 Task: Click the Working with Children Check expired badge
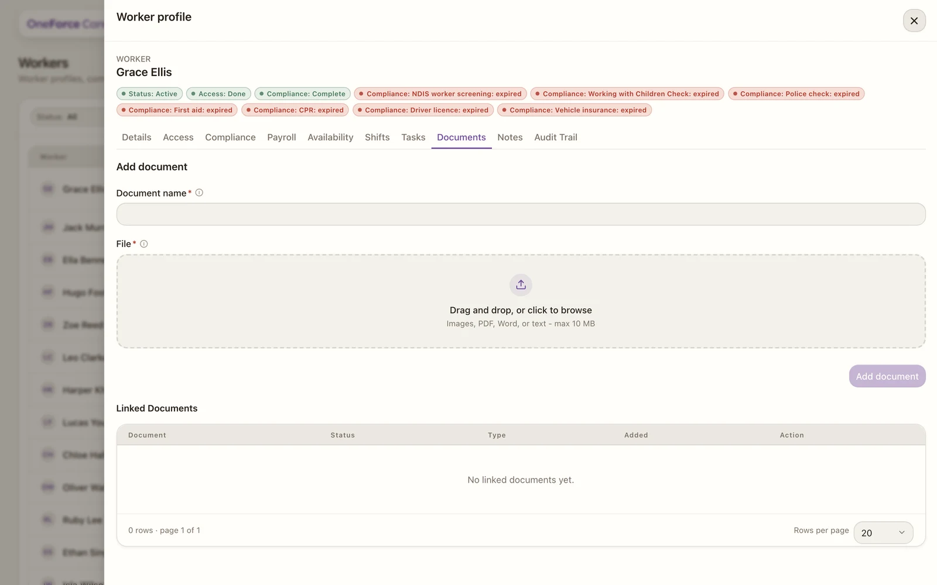coord(627,94)
